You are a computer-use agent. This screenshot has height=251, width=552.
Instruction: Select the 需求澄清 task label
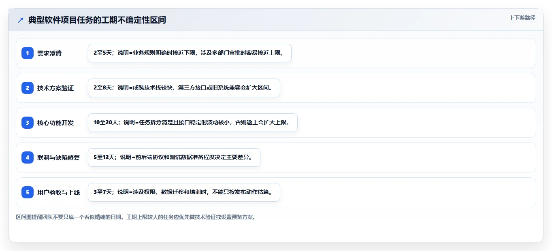(x=49, y=53)
